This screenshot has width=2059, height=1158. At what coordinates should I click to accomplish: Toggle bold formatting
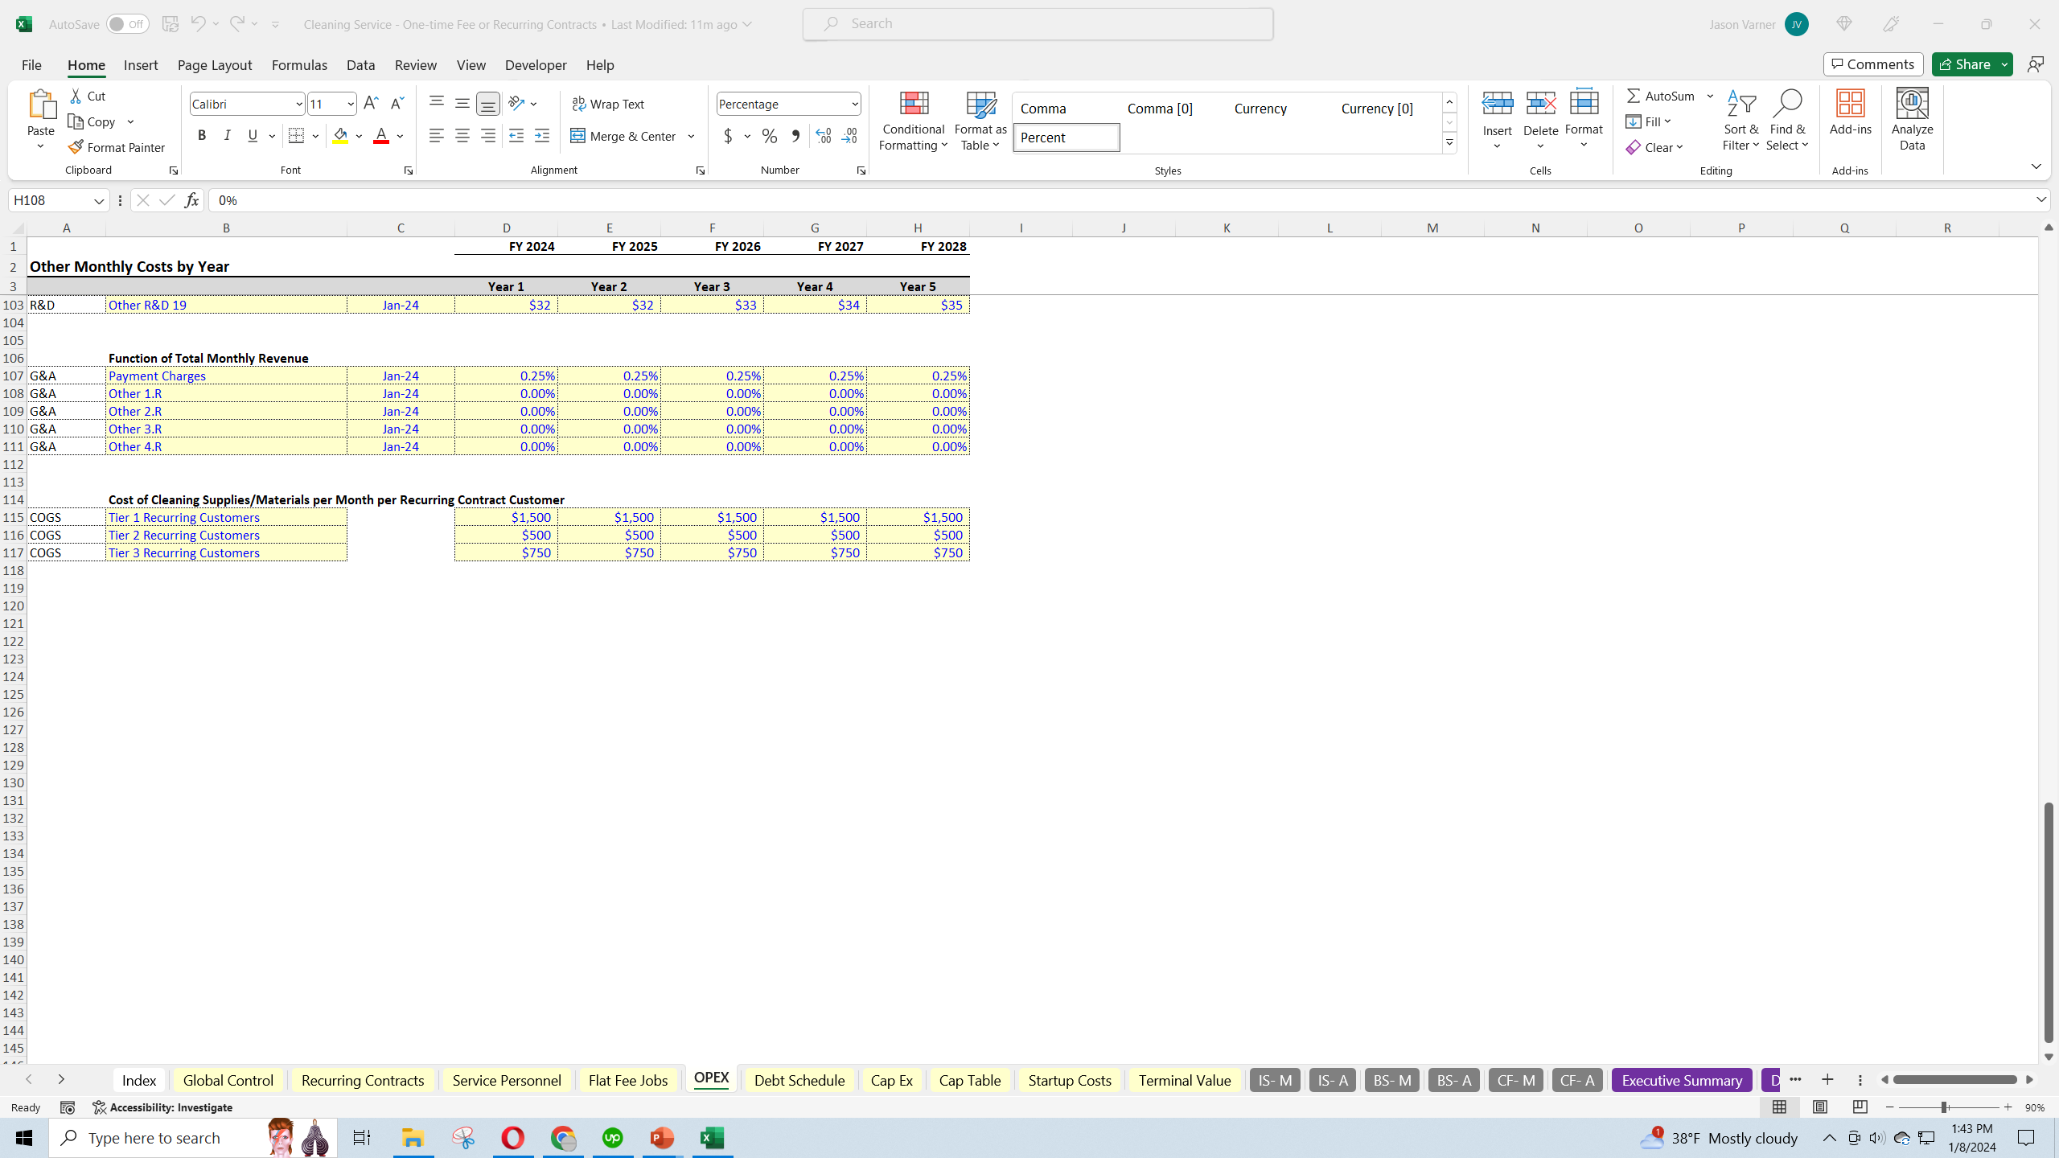click(x=202, y=135)
